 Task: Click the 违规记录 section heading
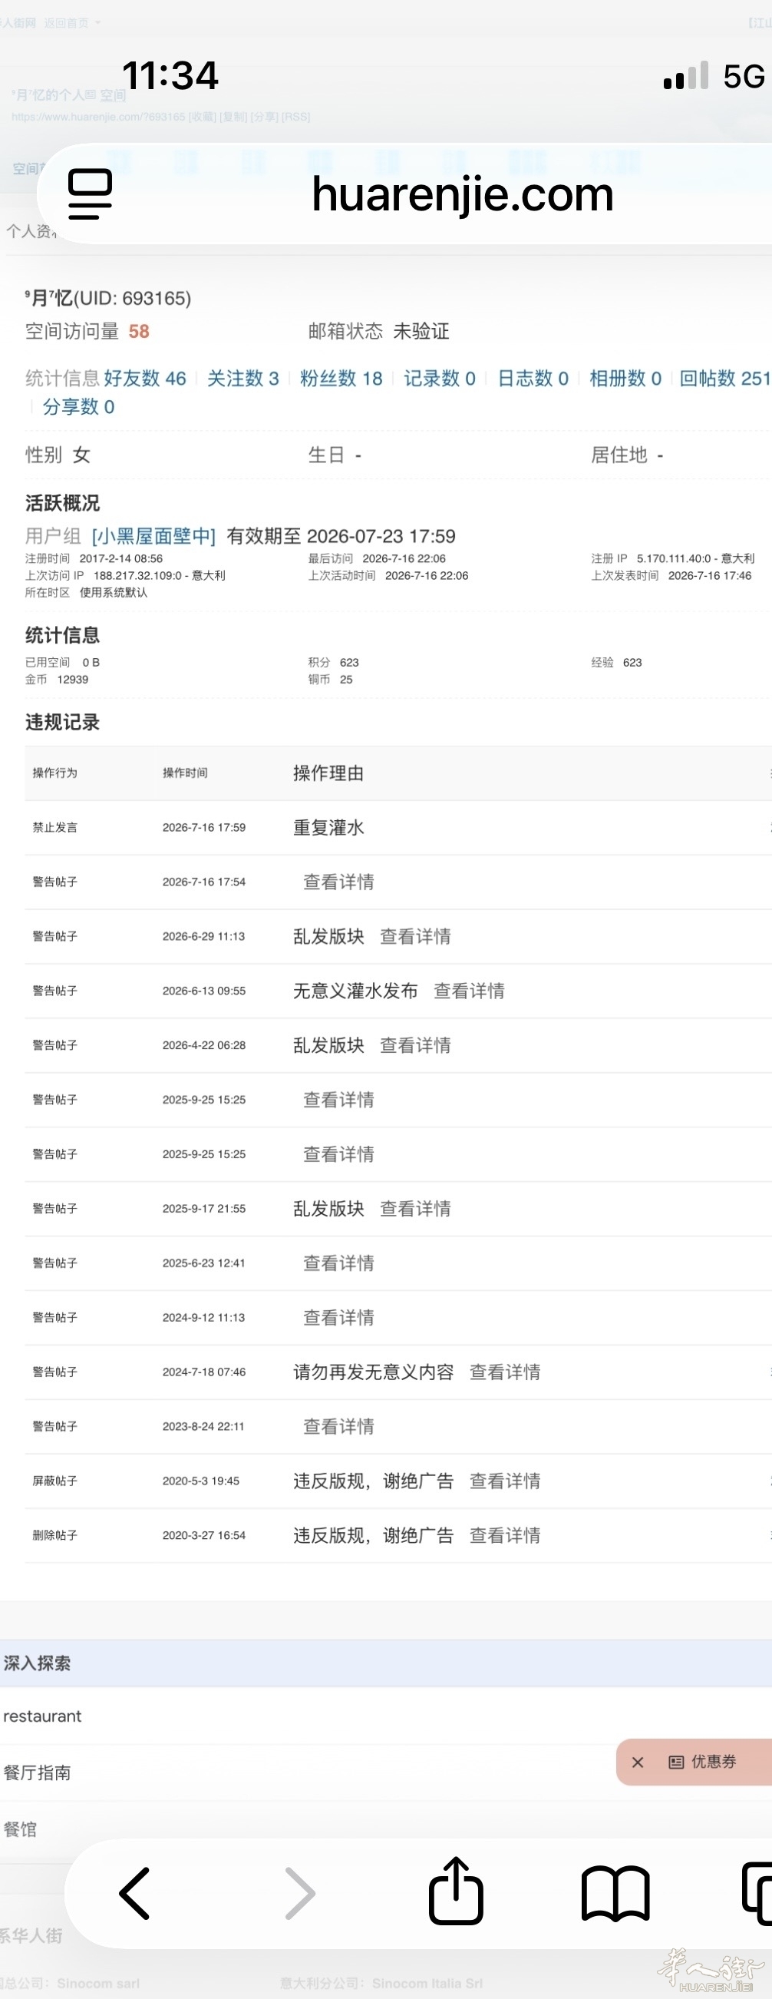[x=62, y=723]
